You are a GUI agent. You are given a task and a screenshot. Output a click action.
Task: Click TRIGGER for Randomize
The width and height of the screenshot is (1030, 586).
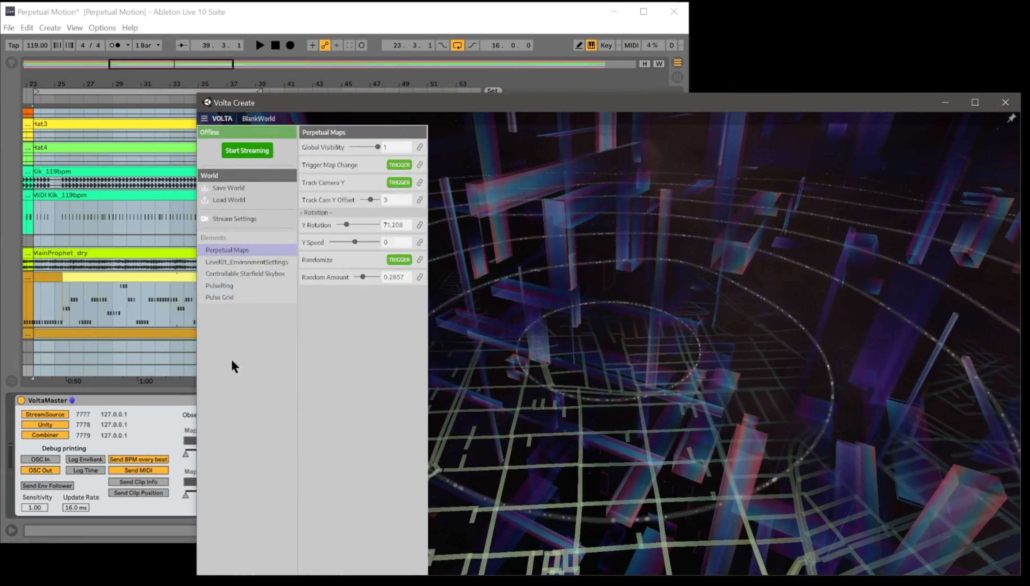click(399, 259)
